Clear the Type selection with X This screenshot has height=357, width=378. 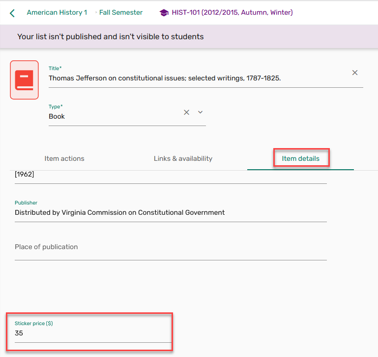pos(186,112)
